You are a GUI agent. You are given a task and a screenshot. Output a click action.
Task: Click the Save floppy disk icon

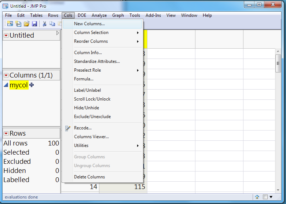(34, 24)
